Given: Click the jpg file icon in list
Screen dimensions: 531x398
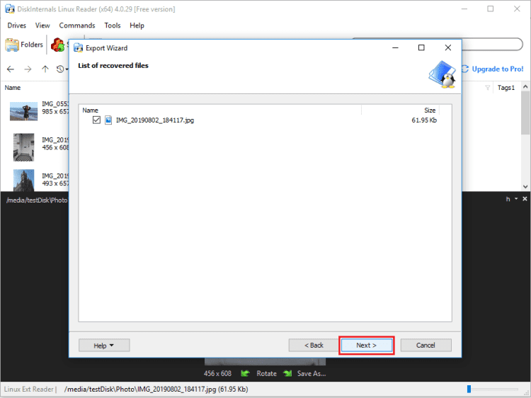Looking at the screenshot, I should pyautogui.click(x=108, y=120).
